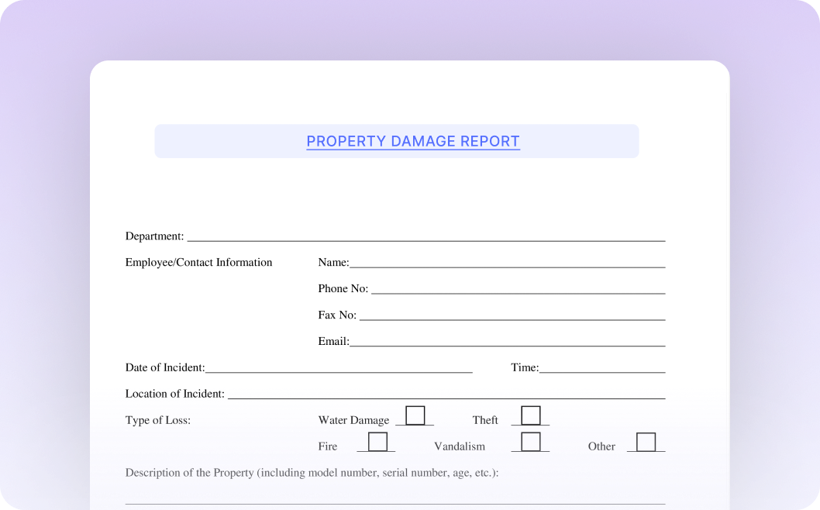Click the 'Department:' label text

click(155, 236)
